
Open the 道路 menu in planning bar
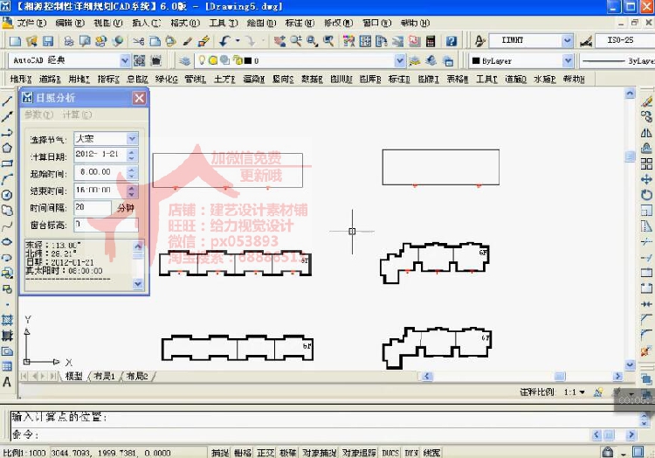[x=50, y=79]
